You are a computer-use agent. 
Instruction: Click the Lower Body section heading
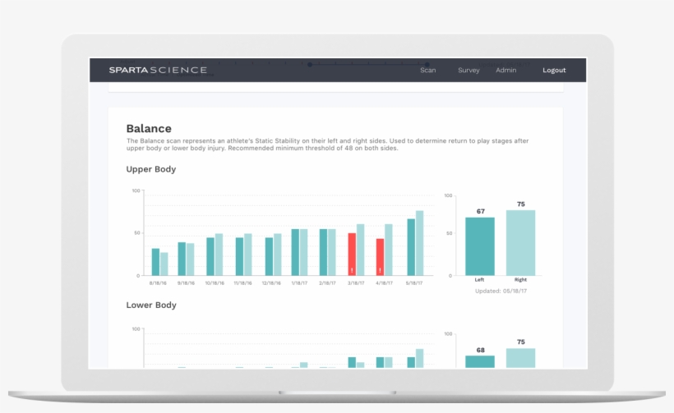pyautogui.click(x=151, y=305)
